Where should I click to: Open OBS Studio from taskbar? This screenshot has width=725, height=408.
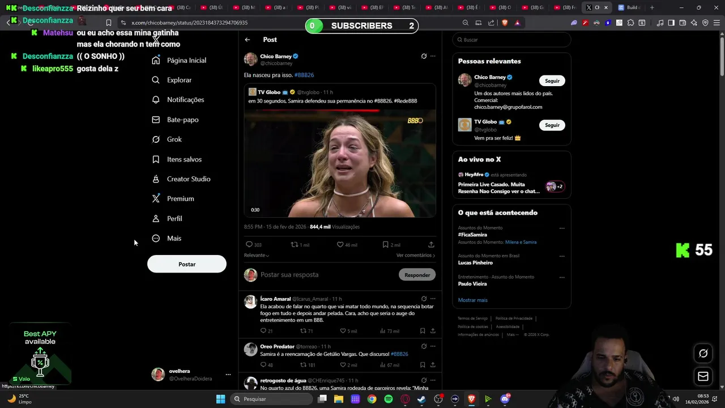point(438,399)
